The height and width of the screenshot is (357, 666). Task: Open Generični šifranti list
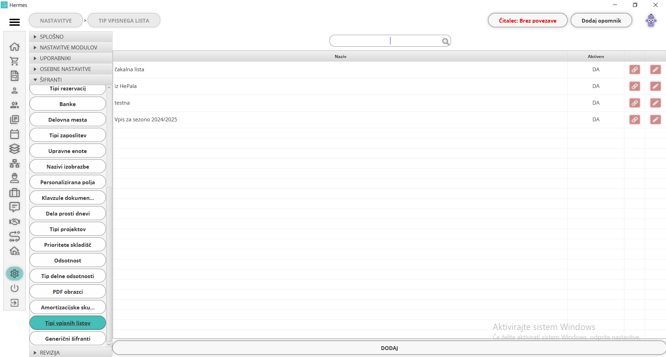68,339
